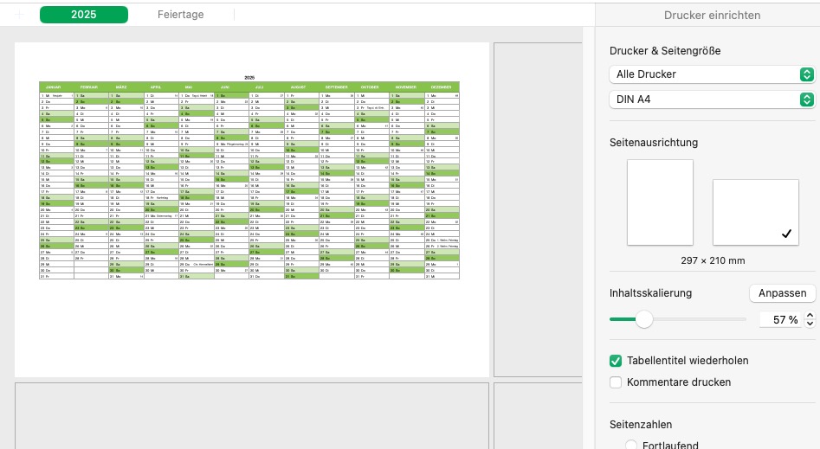Enable Kommentare drucken checkbox
This screenshot has width=820, height=449.
(617, 382)
